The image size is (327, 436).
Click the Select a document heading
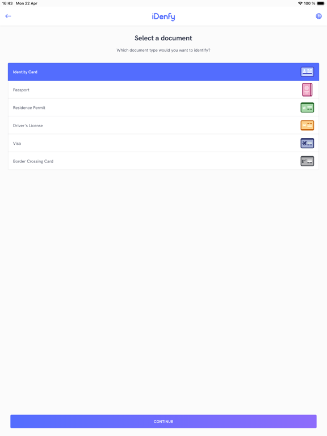click(163, 38)
